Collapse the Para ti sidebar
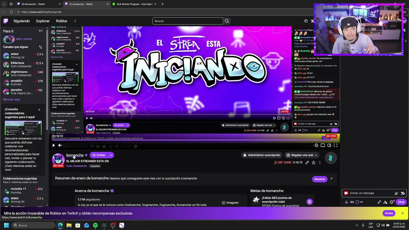Viewport: 409px width, 230px height. pyautogui.click(x=41, y=31)
